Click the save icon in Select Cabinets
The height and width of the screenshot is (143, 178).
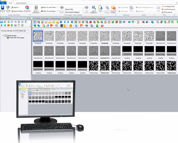tap(2, 22)
